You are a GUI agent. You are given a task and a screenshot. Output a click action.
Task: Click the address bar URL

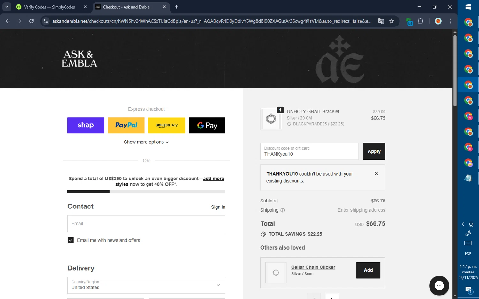(212, 21)
